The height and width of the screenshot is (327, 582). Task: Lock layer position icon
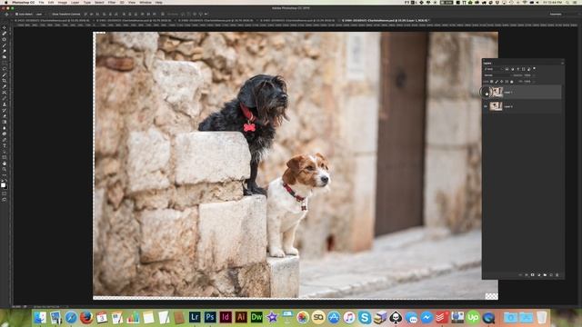(x=501, y=82)
